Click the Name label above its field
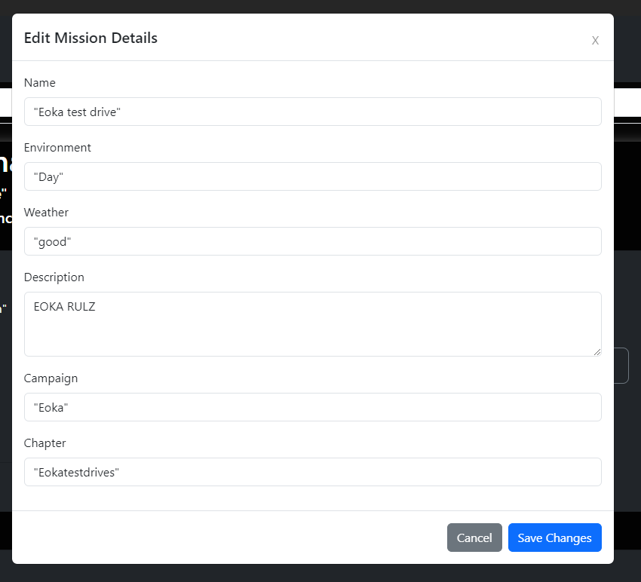Image resolution: width=641 pixels, height=582 pixels. point(39,83)
